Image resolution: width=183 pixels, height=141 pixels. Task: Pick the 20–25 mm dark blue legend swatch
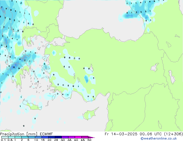(52, 137)
